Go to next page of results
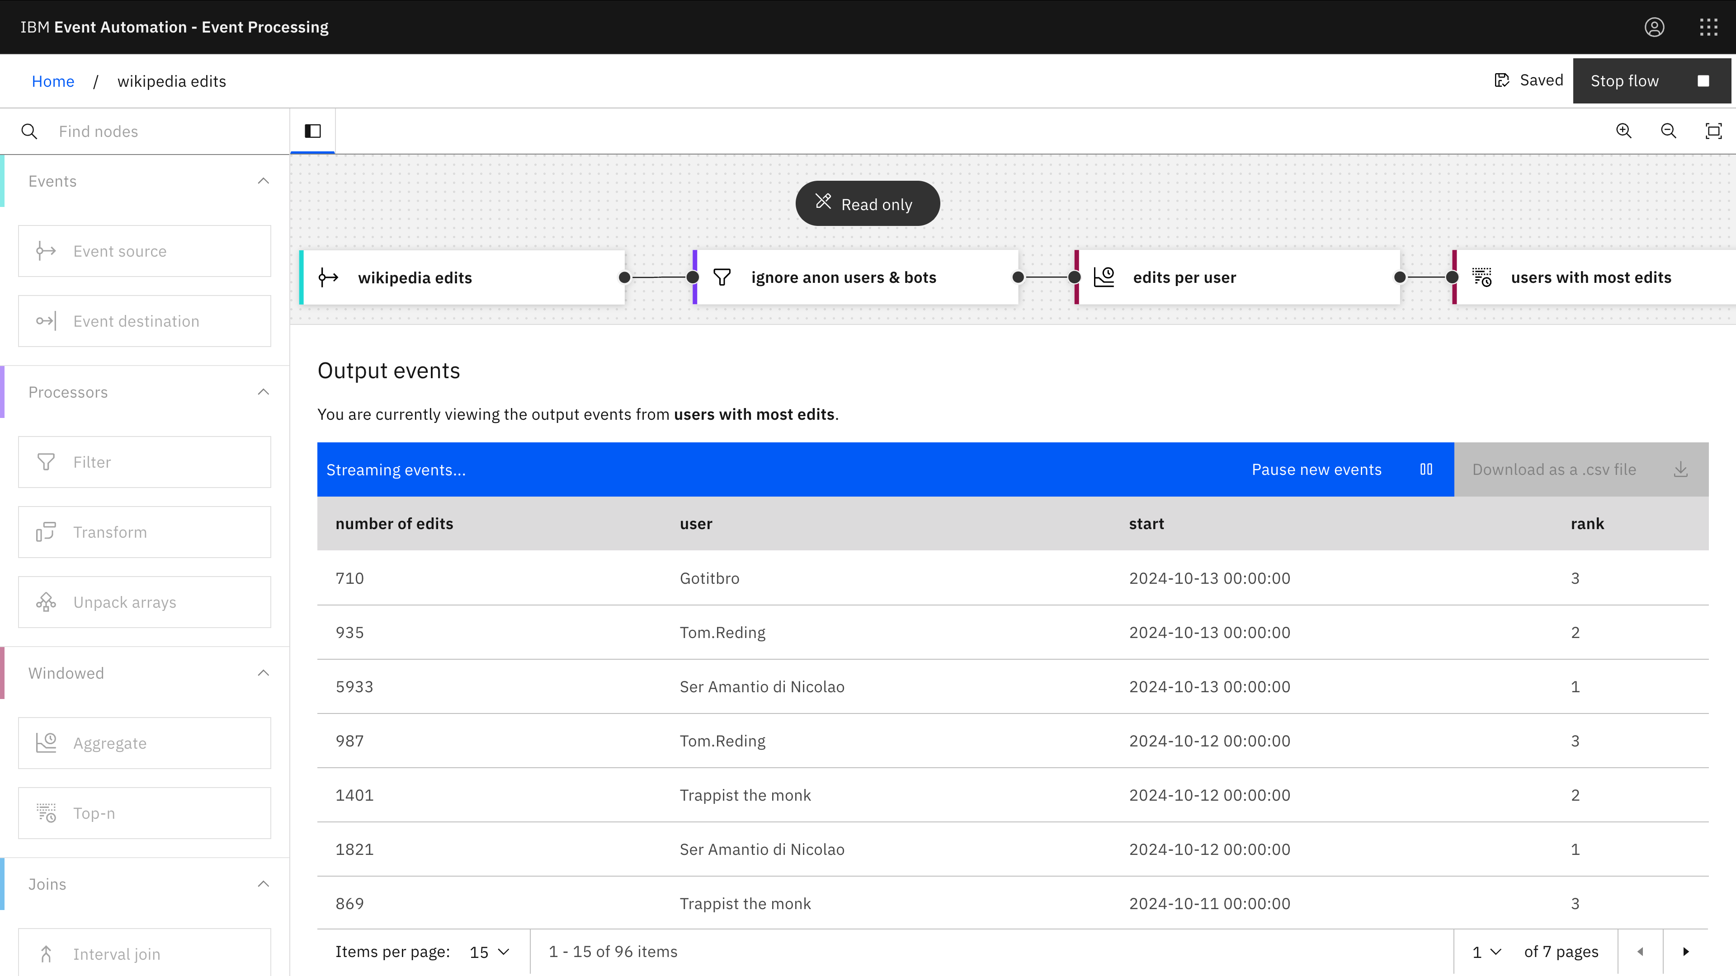 click(x=1685, y=952)
